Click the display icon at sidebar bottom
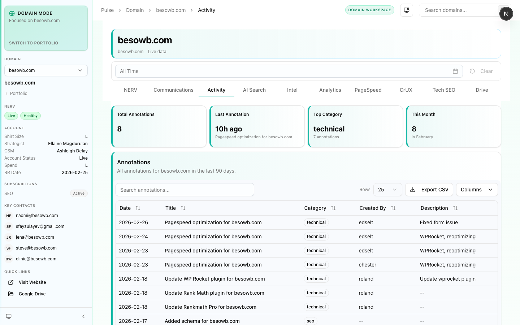This screenshot has height=325, width=520. [x=9, y=316]
